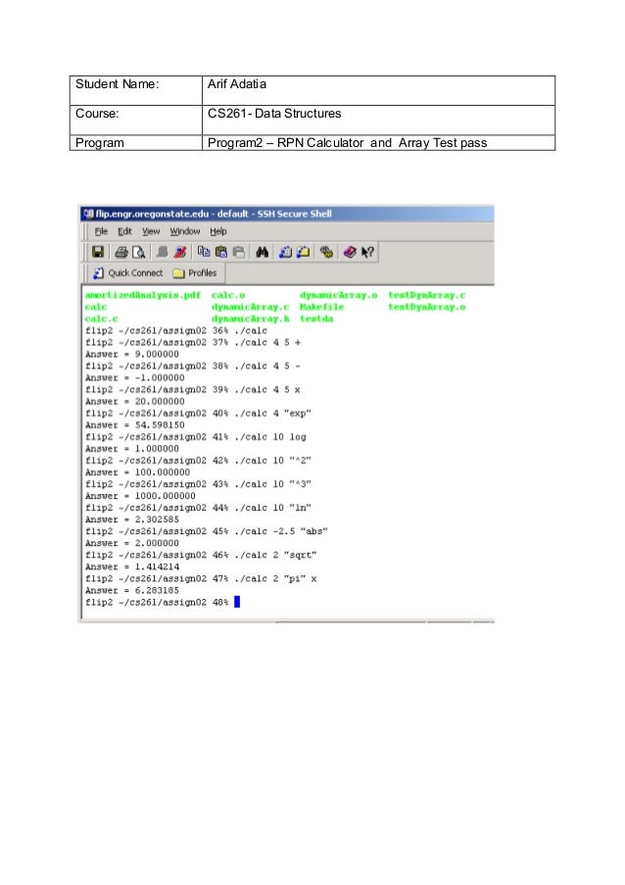Click testDynArray.o in the file listing

coord(427,307)
